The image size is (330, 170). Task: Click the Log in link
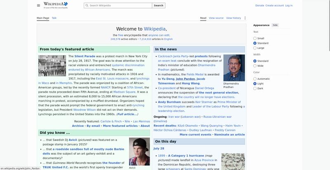pyautogui.click(x=289, y=6)
